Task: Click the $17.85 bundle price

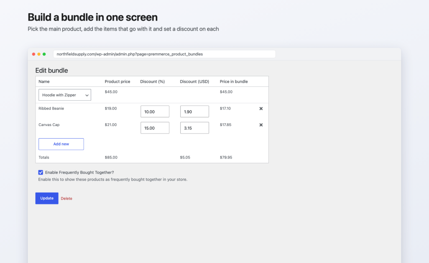Action: 225,125
